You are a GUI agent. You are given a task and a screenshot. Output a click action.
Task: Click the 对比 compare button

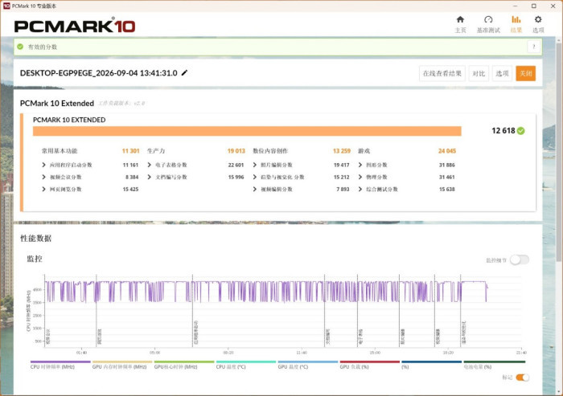click(479, 74)
